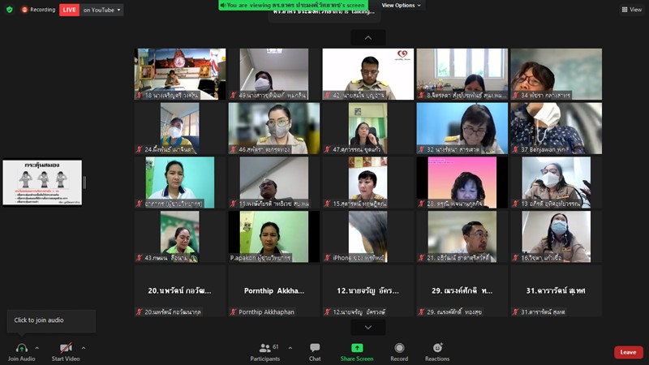Open the Reactions menu

coord(437,352)
